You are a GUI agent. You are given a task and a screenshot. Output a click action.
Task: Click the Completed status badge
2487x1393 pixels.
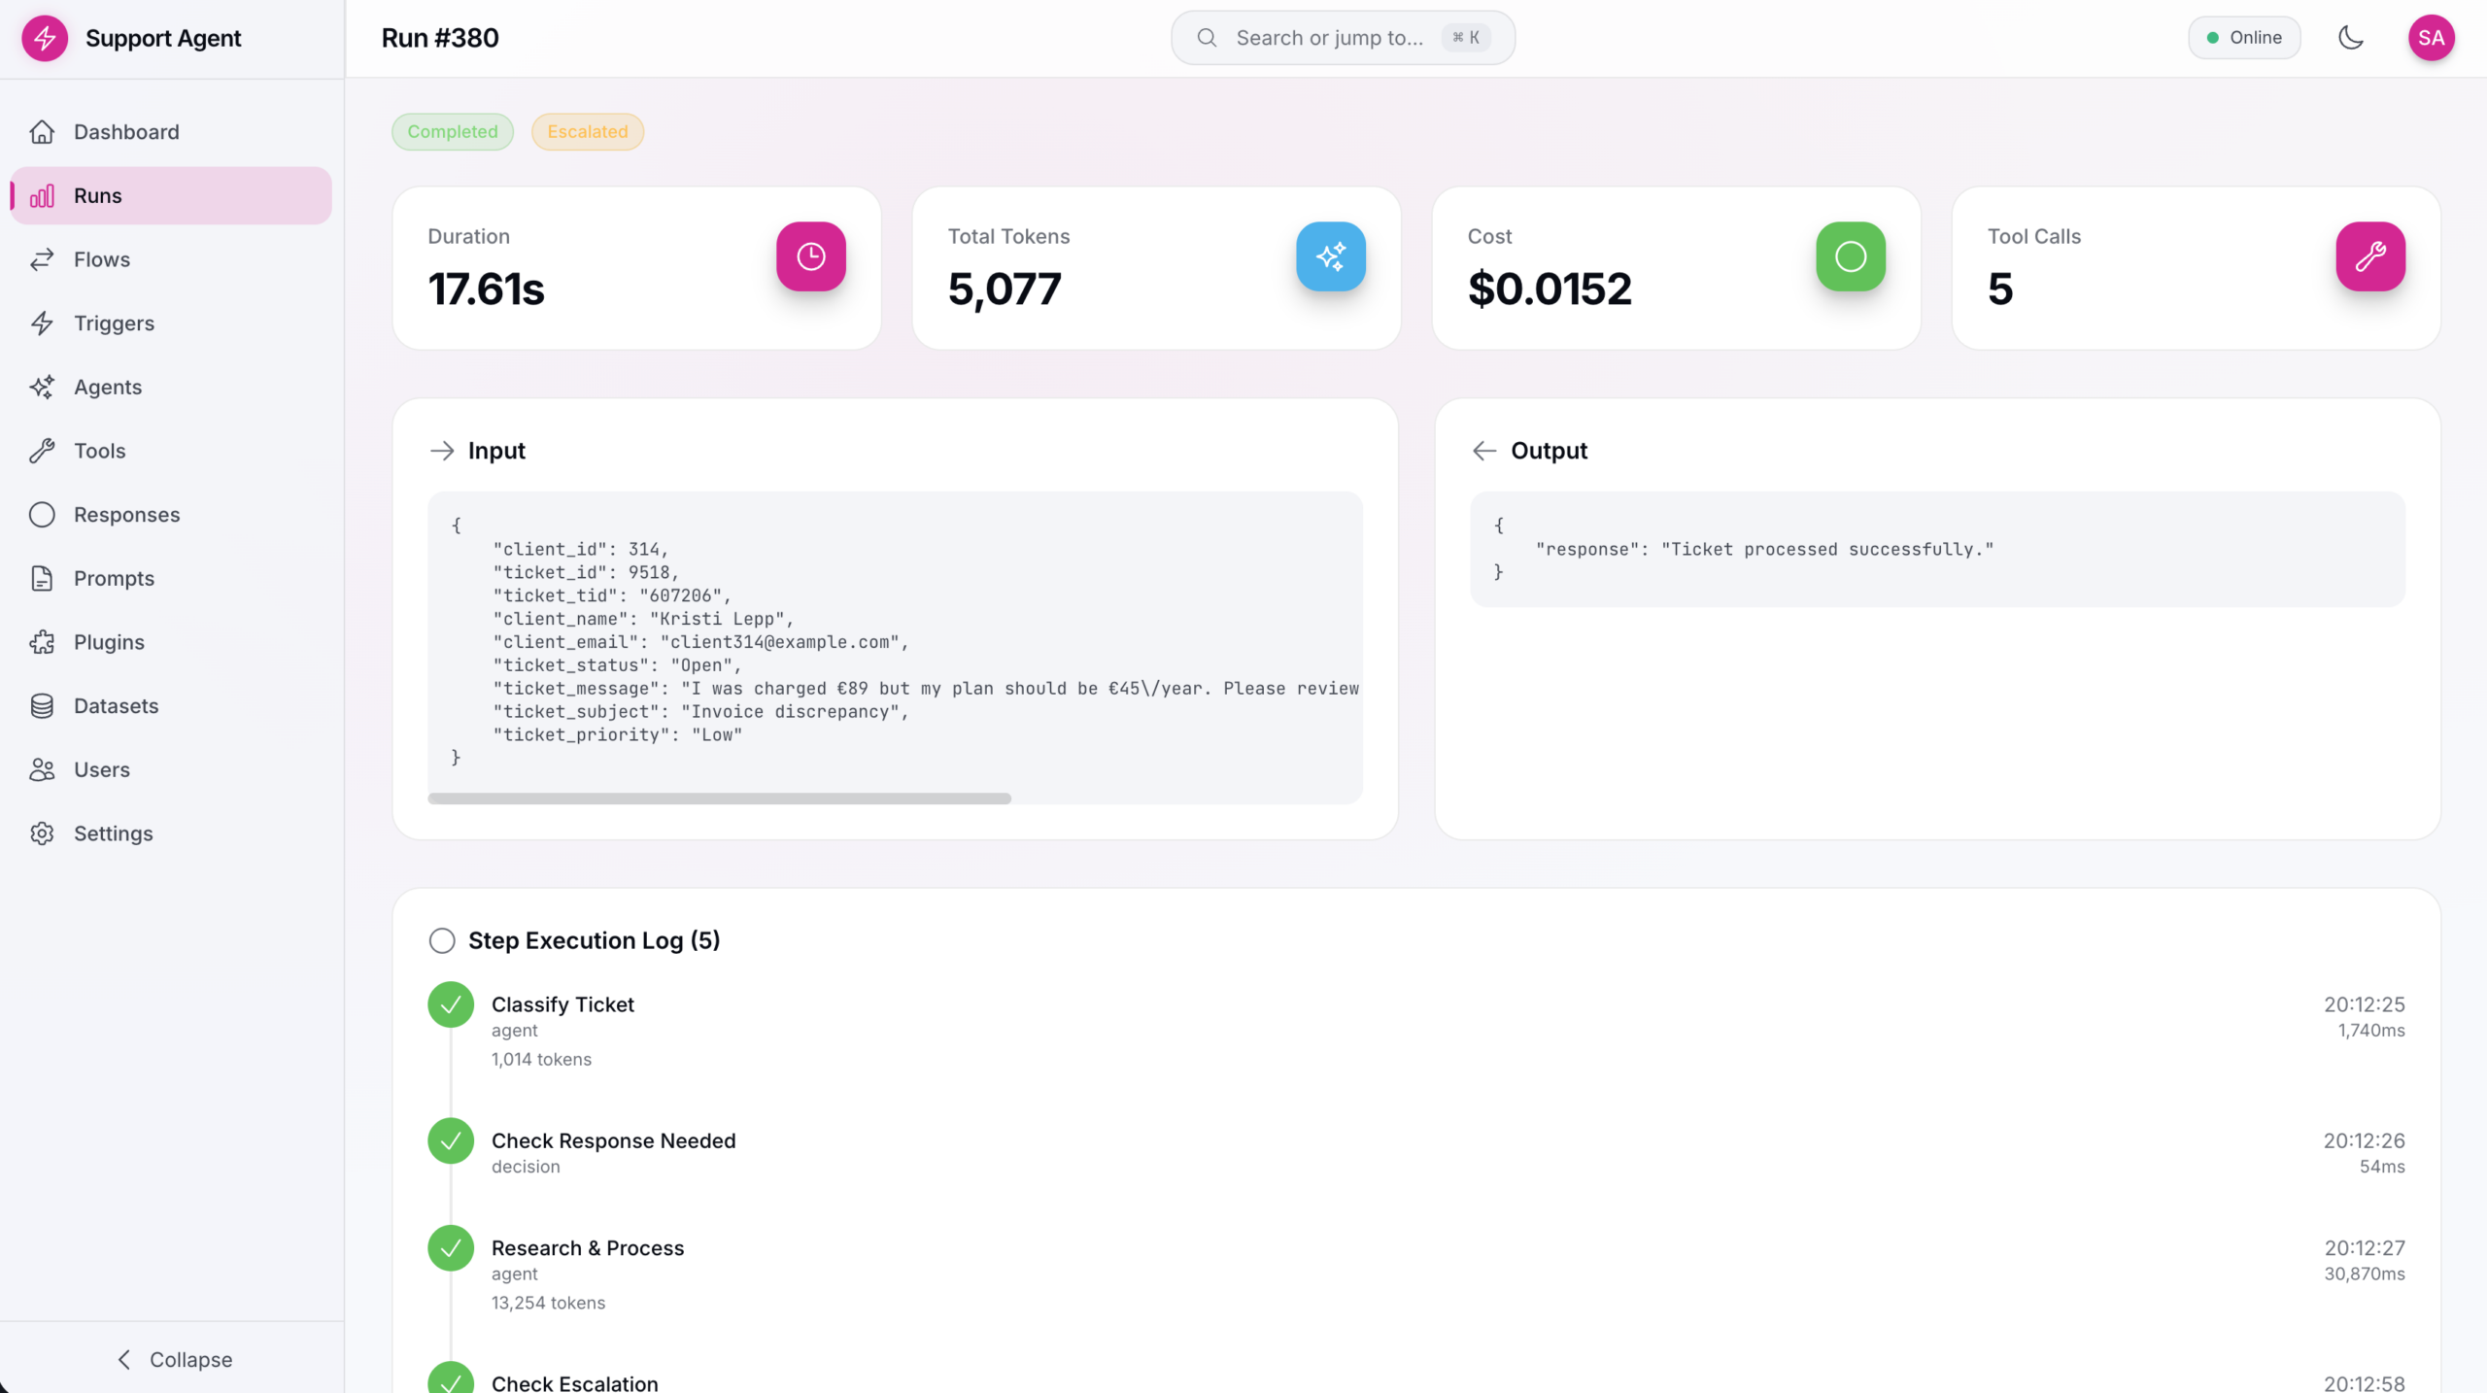click(x=453, y=132)
